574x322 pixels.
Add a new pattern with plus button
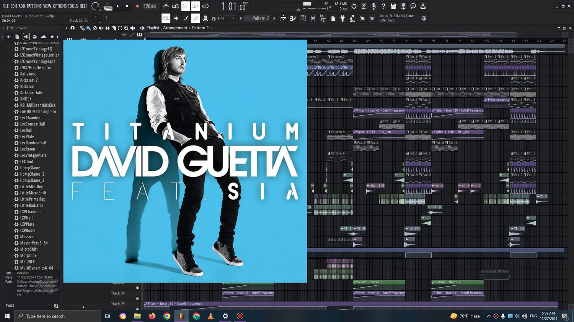pos(274,18)
